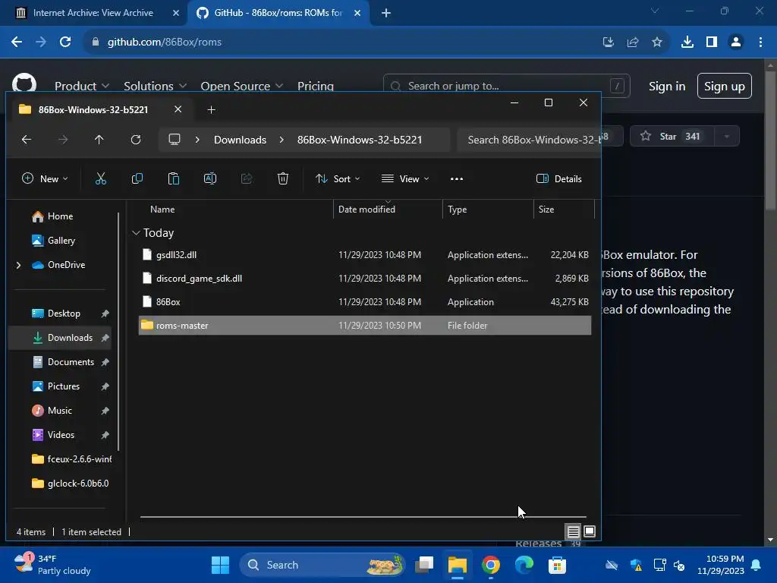
Task: Open Chrome downloads icon
Action: pyautogui.click(x=687, y=43)
